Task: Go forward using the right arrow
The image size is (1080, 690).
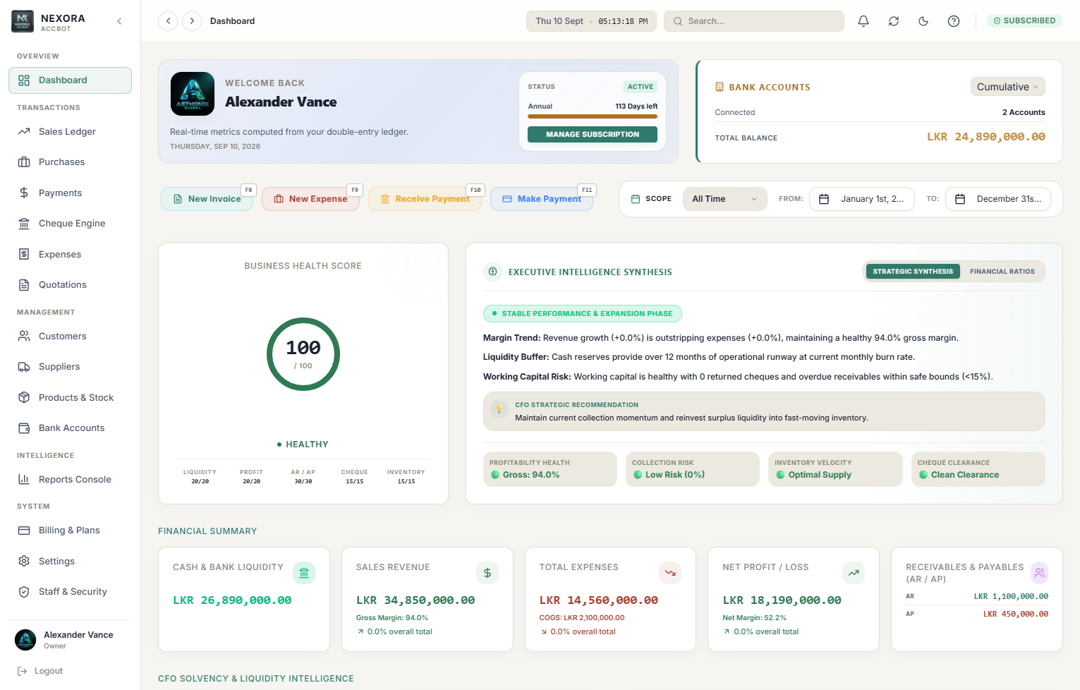Action: tap(192, 21)
